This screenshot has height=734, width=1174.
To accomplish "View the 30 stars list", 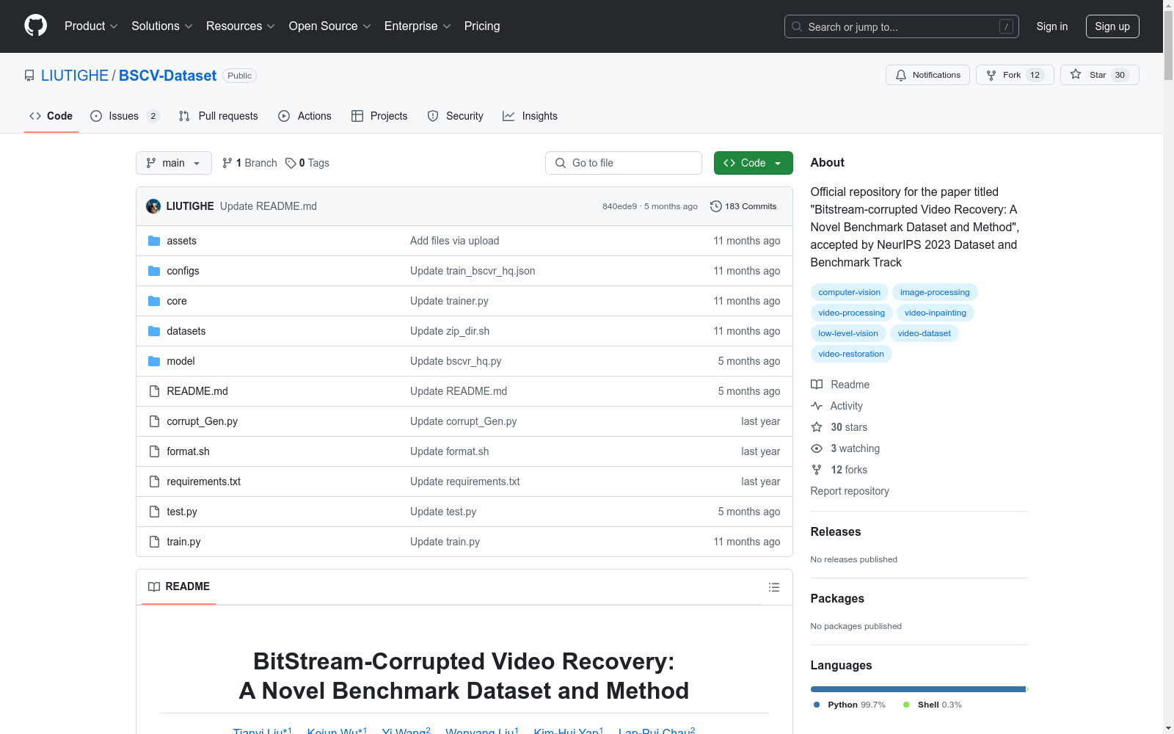I will [839, 427].
